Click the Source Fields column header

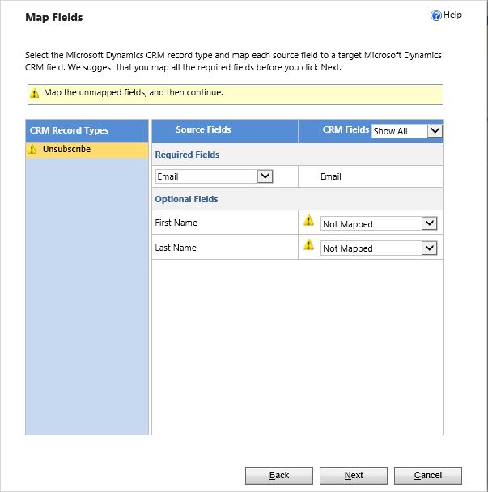(x=203, y=130)
